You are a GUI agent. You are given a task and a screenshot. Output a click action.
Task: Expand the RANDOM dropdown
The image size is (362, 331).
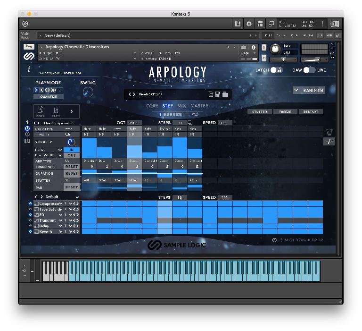point(309,90)
